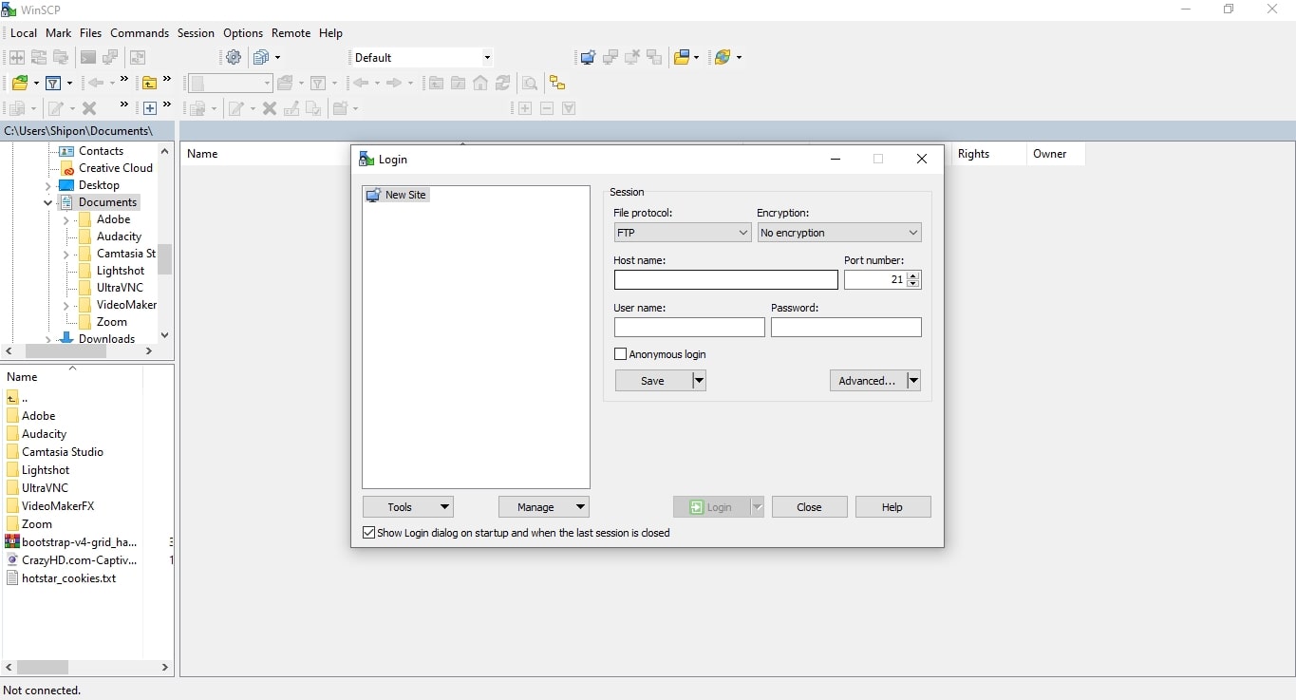Open the Options menu

coord(243,33)
